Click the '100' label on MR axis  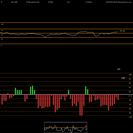click(130, 75)
